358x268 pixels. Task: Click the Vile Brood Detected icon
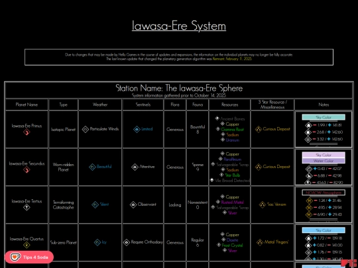(212, 180)
